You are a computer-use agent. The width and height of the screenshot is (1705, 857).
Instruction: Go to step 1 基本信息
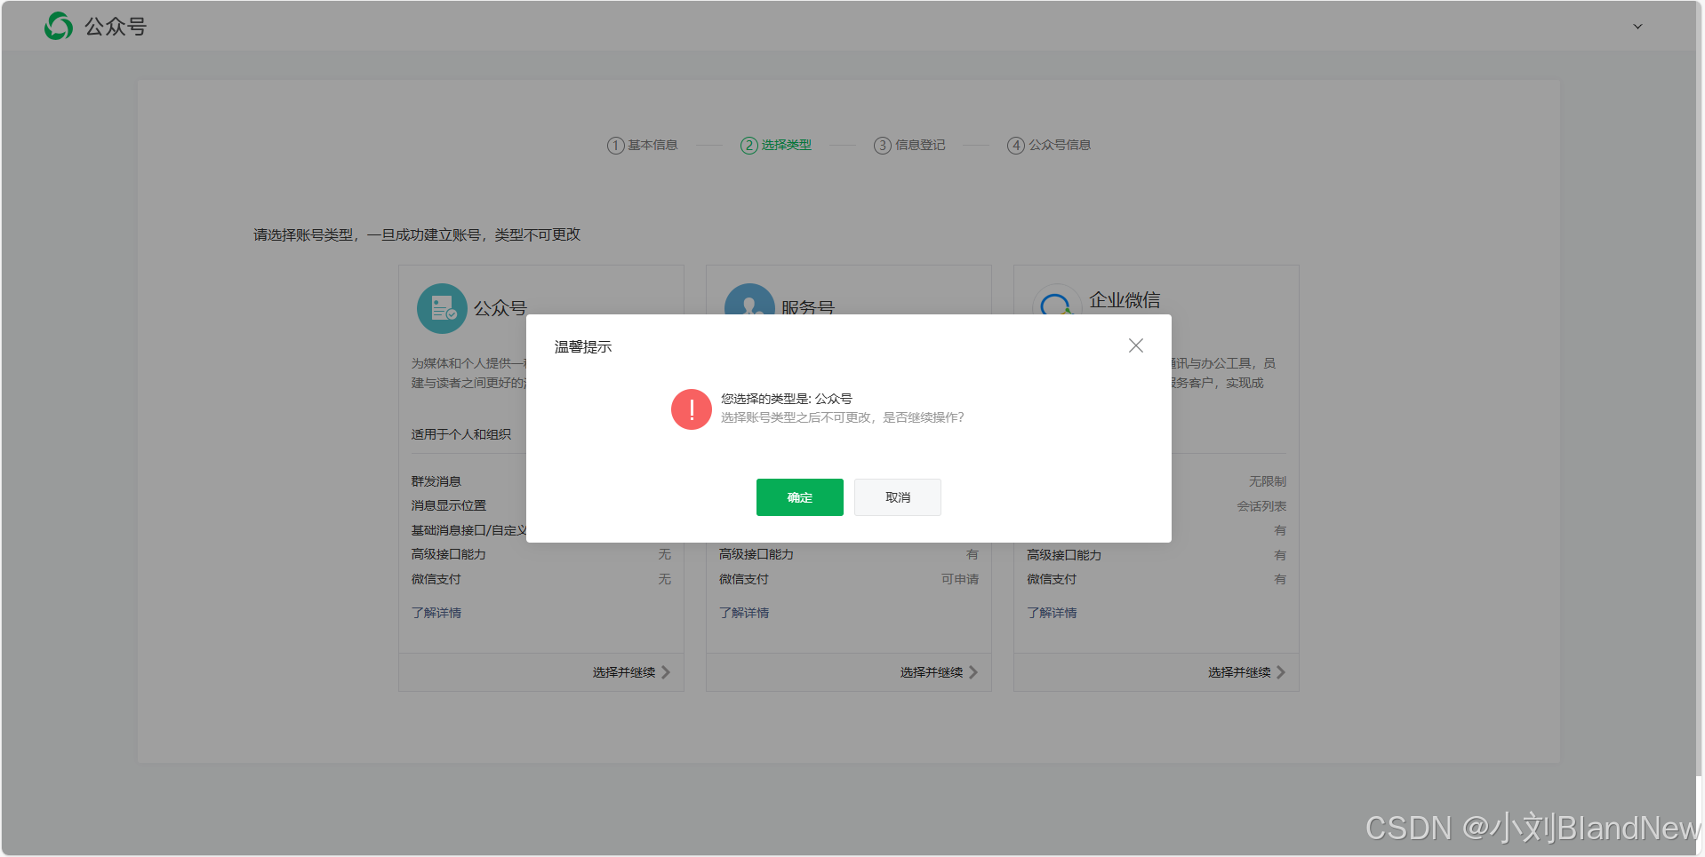point(642,145)
